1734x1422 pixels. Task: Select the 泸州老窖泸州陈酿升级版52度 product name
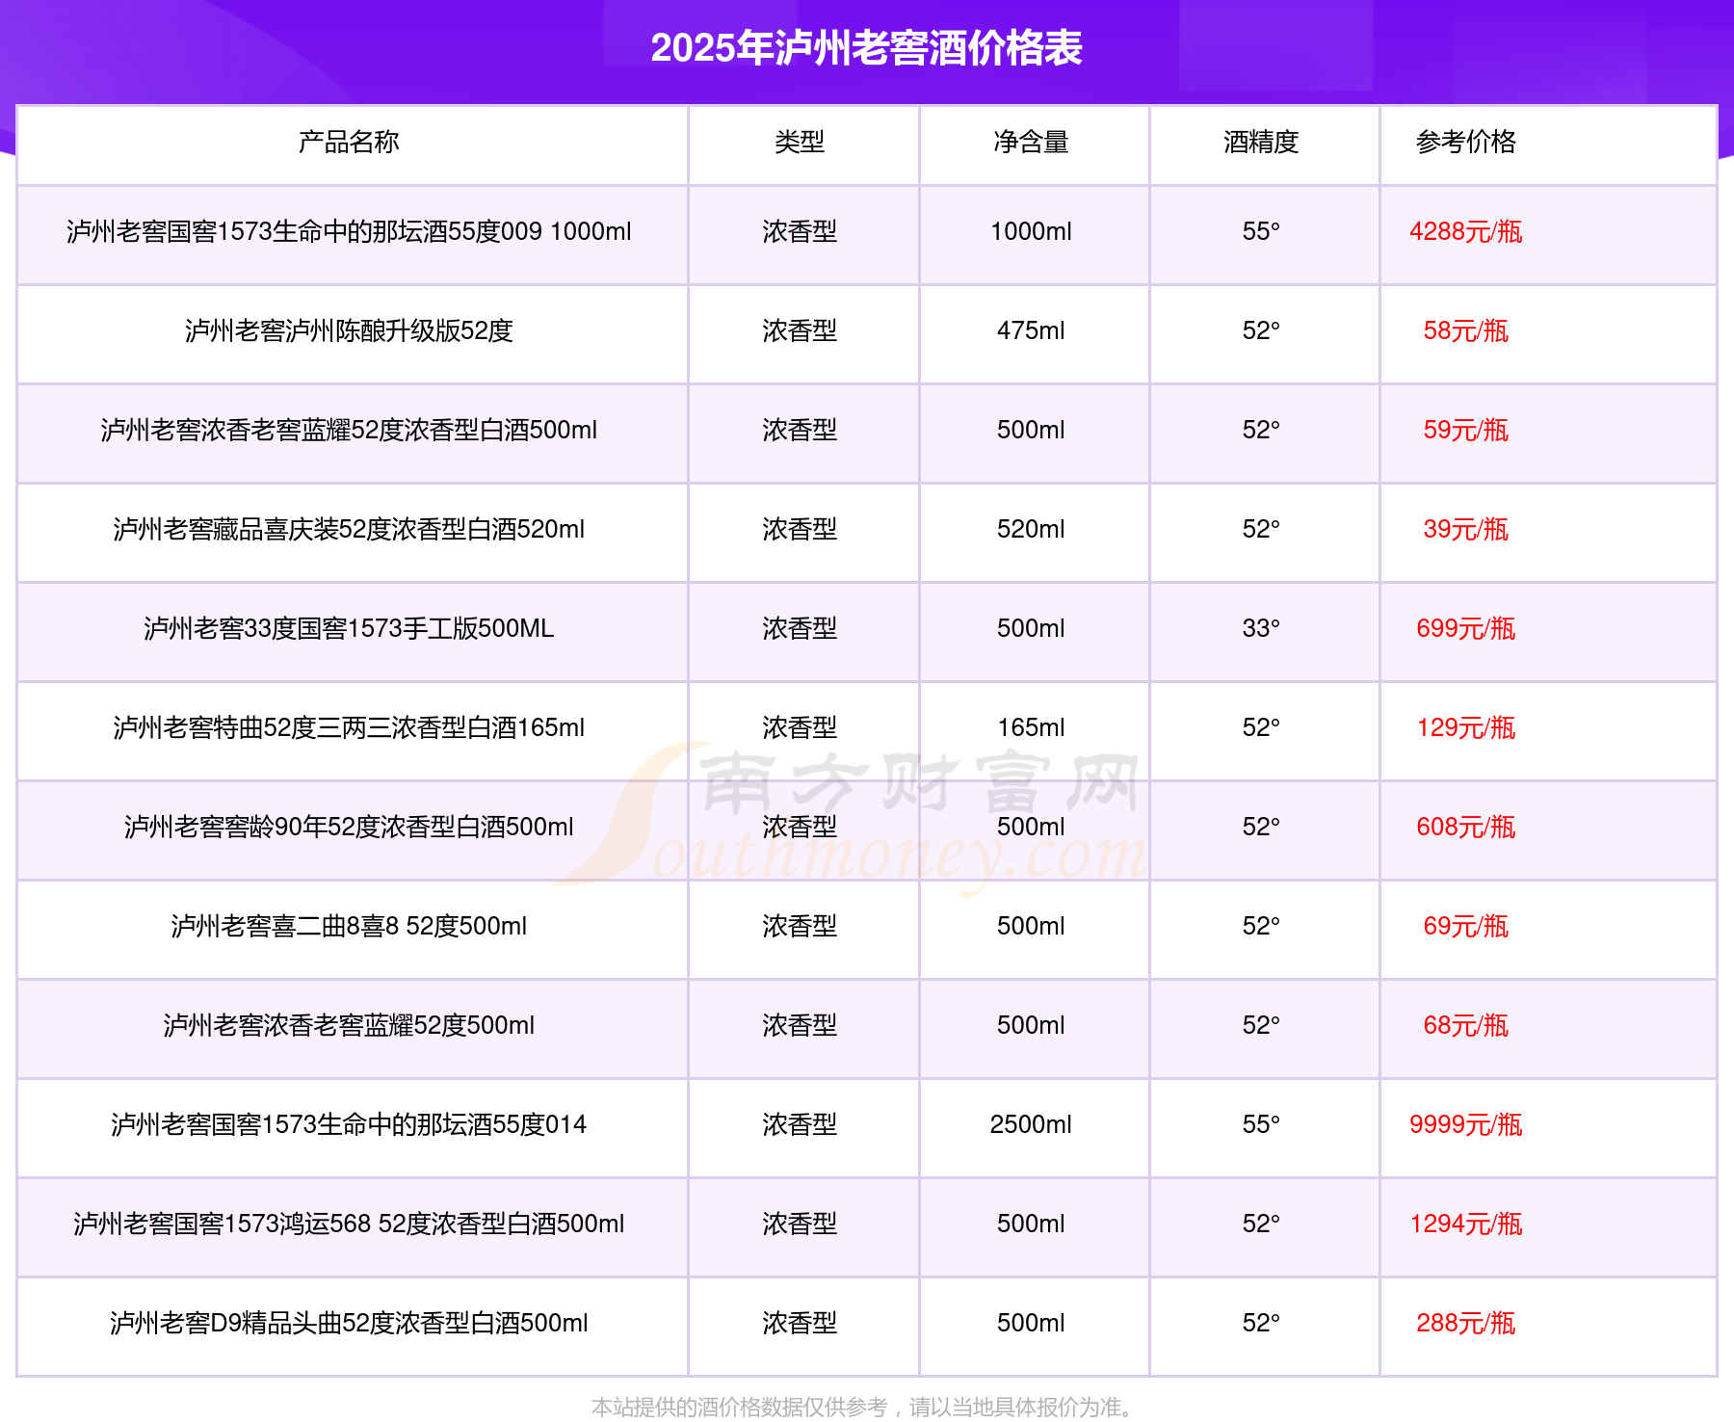349,331
